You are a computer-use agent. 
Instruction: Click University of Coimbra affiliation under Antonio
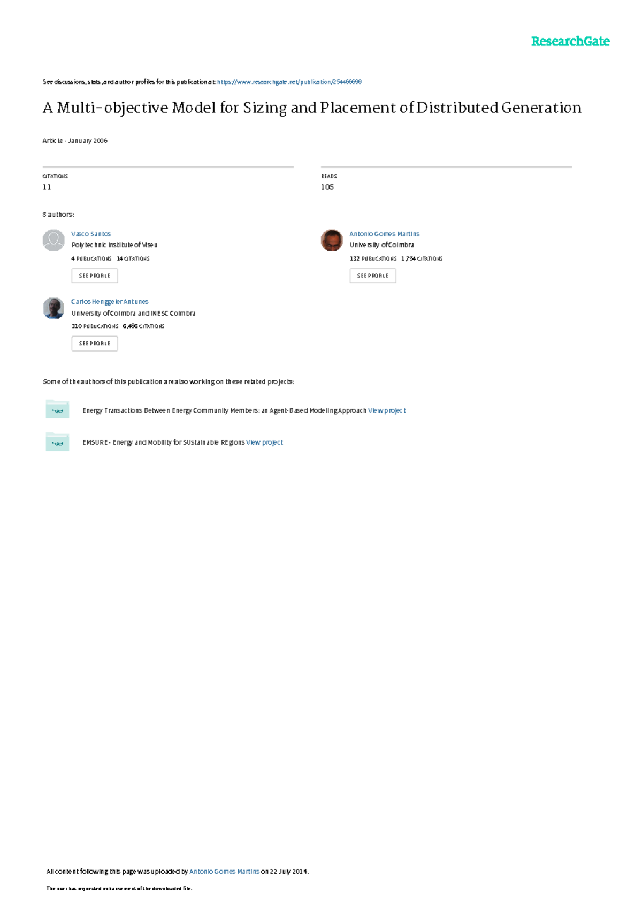click(382, 245)
